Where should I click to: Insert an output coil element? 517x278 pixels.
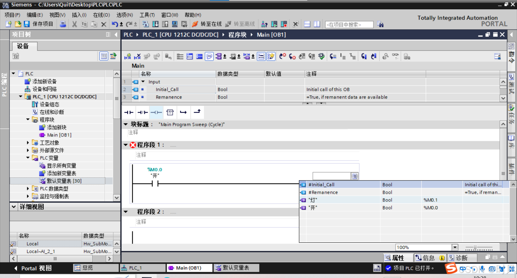[156, 112]
